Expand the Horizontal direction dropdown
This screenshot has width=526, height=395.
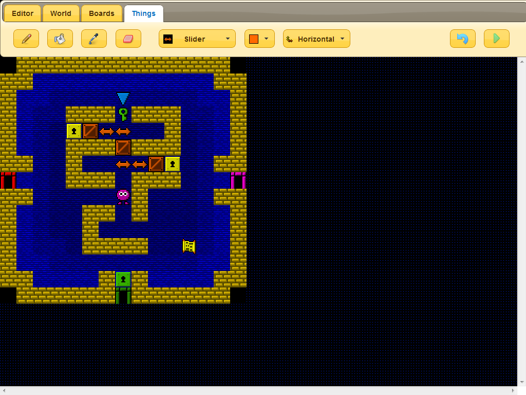[316, 39]
